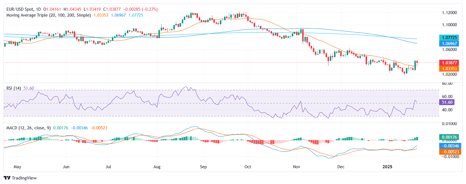Click the red 1.03877 current price tag
The image size is (466, 184).
tap(449, 63)
